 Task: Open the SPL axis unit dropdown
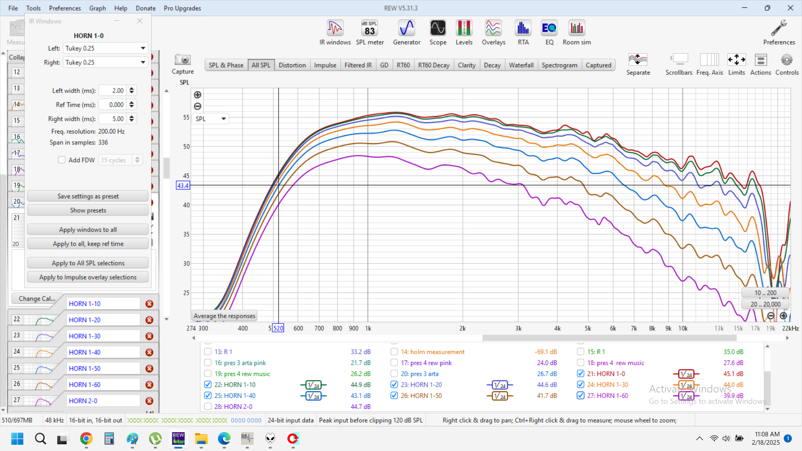(210, 119)
